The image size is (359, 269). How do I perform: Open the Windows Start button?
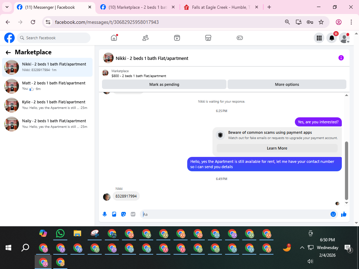point(8,248)
